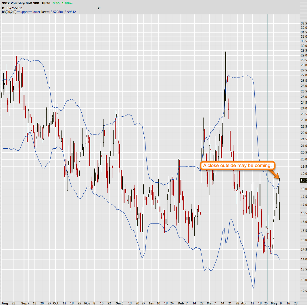
Task: Click the 21.0 price axis label
Action: point(304,146)
